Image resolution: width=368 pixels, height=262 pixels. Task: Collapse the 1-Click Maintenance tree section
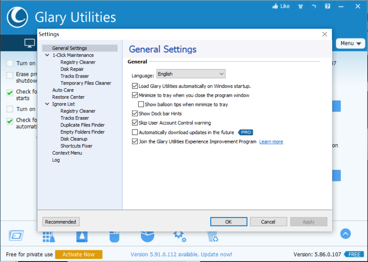(x=47, y=55)
